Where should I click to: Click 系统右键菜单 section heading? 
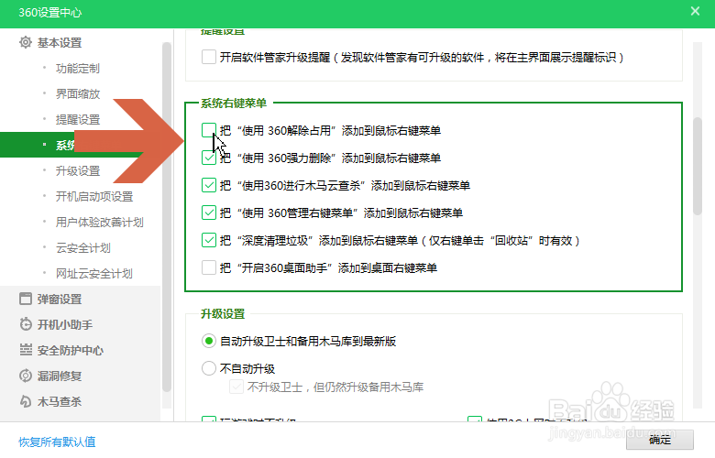point(234,104)
